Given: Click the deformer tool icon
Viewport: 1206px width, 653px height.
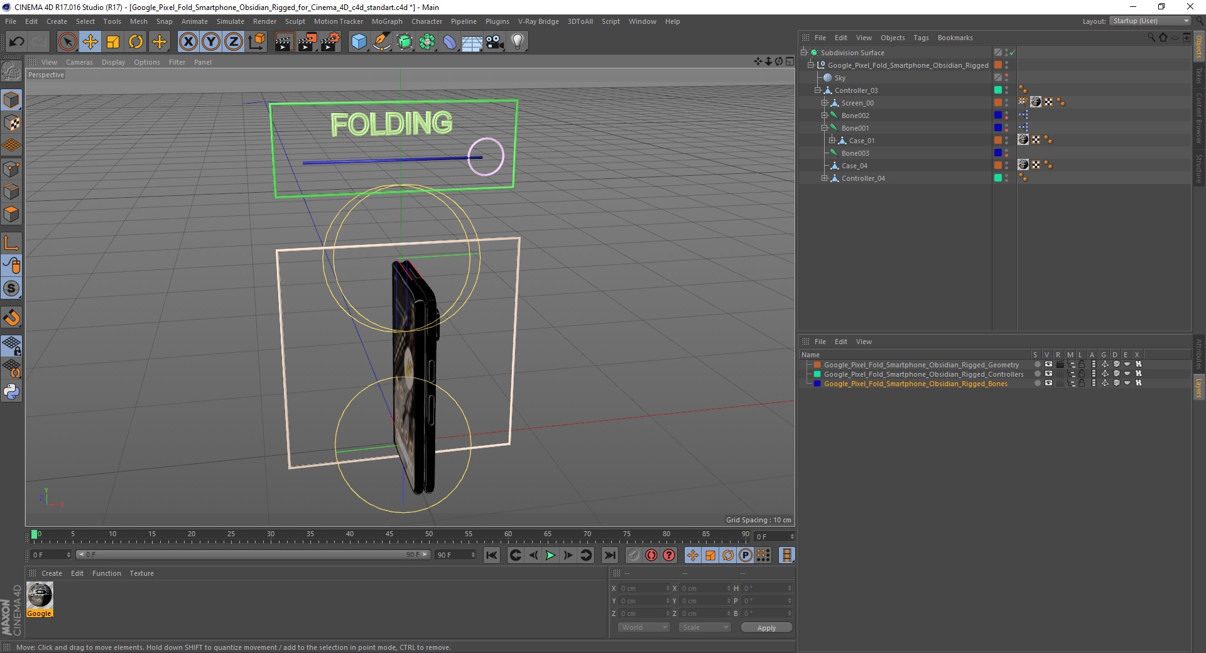Looking at the screenshot, I should click(450, 42).
